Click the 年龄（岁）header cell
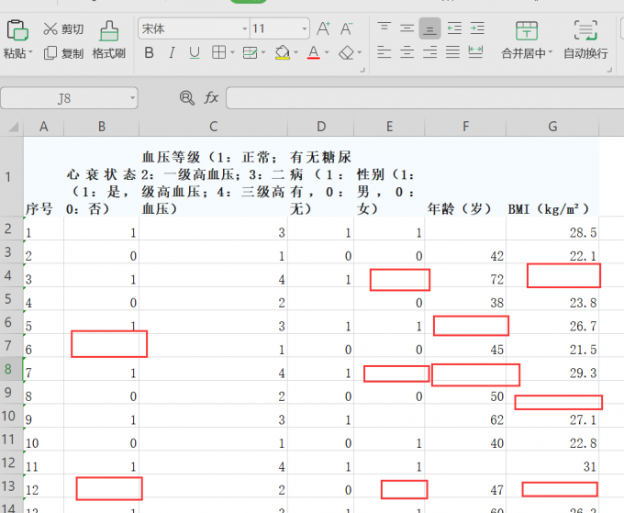This screenshot has height=513, width=624. point(465,177)
